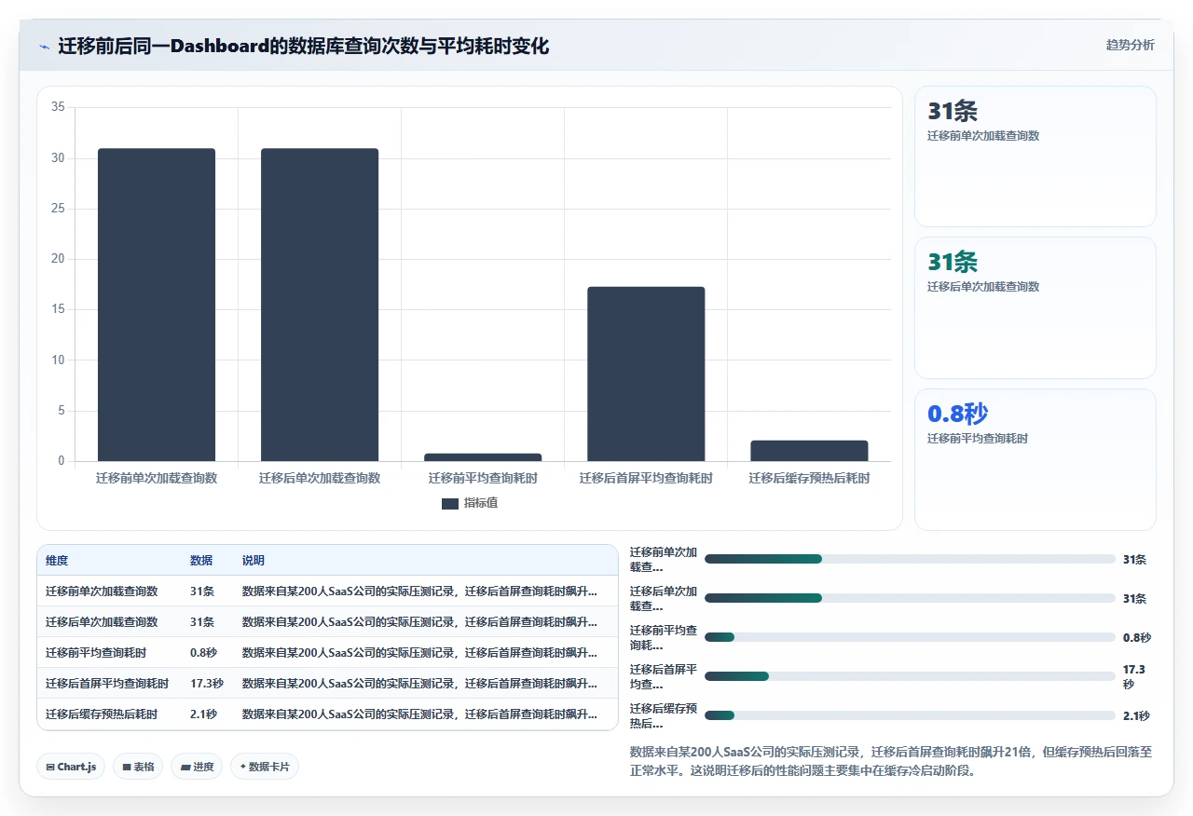The image size is (1193, 816).
Task: Click the 迁移后首屏平均查询耗时 x-axis label
Action: coord(646,478)
